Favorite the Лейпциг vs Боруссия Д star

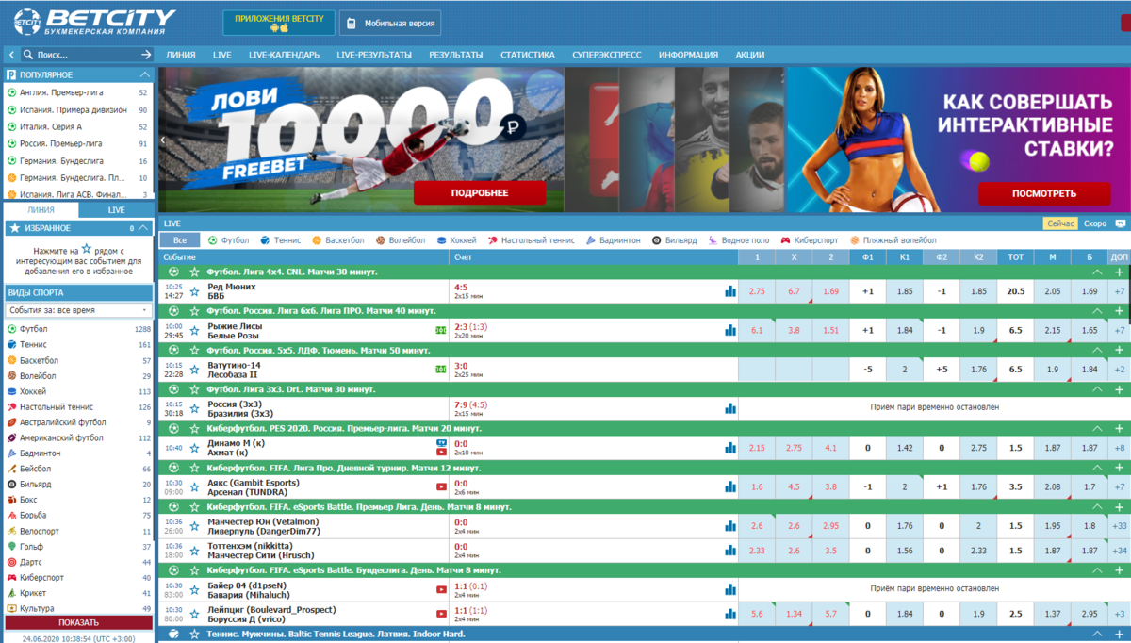195,614
